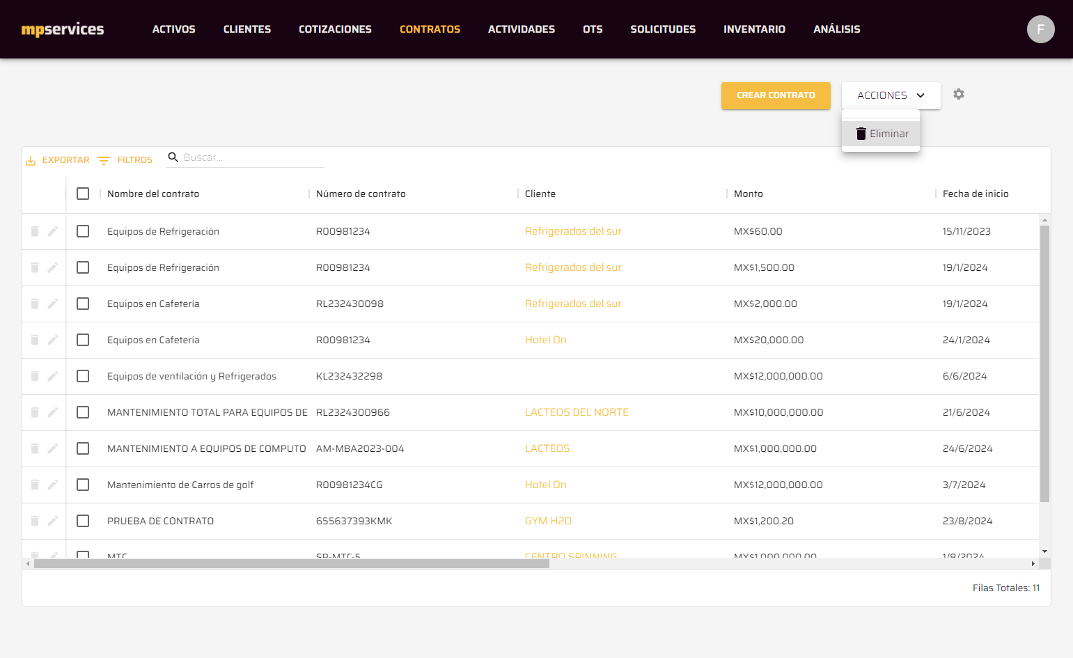
Task: Click trash icon next to Eliminar
Action: [861, 134]
